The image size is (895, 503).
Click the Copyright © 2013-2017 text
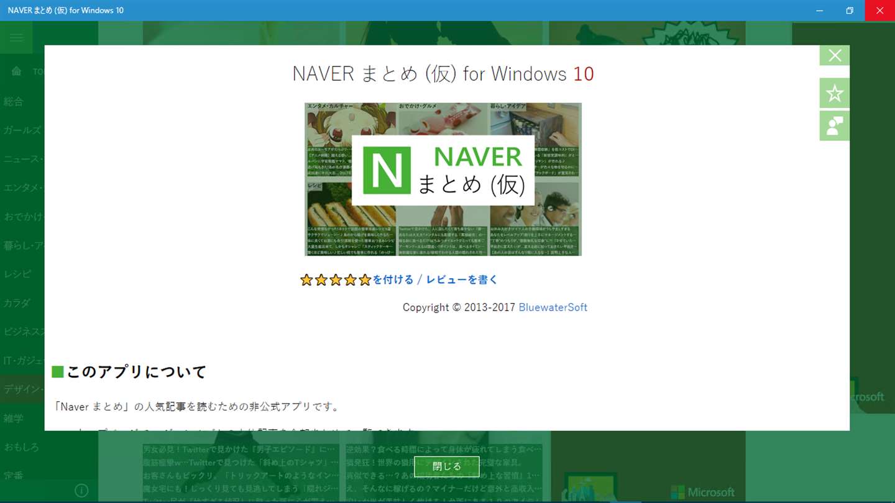point(459,307)
